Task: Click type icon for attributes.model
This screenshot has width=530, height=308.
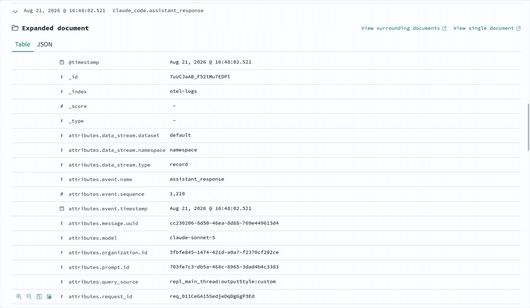Action: coord(62,238)
